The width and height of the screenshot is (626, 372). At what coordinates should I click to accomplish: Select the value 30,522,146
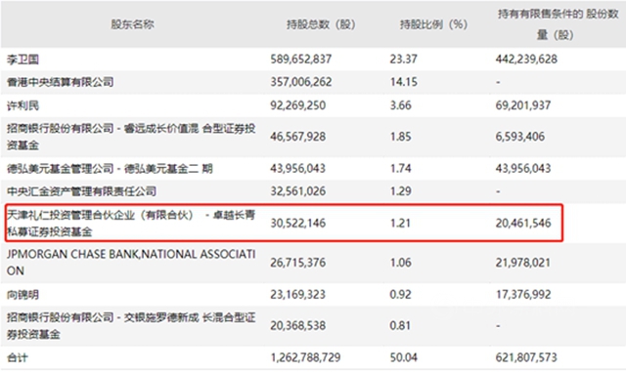point(297,223)
